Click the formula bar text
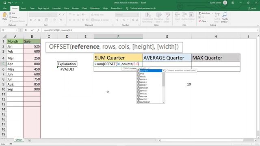260x146 pixels. pos(58,30)
